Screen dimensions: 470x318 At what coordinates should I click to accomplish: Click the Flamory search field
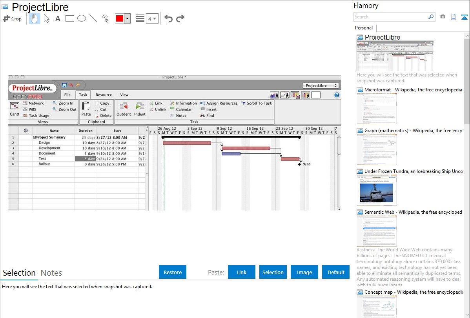tap(390, 17)
